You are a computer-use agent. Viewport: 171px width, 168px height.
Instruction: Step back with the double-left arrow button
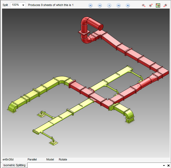click(x=100, y=5)
